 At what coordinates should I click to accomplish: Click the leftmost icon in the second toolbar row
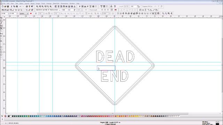pos(2,10)
